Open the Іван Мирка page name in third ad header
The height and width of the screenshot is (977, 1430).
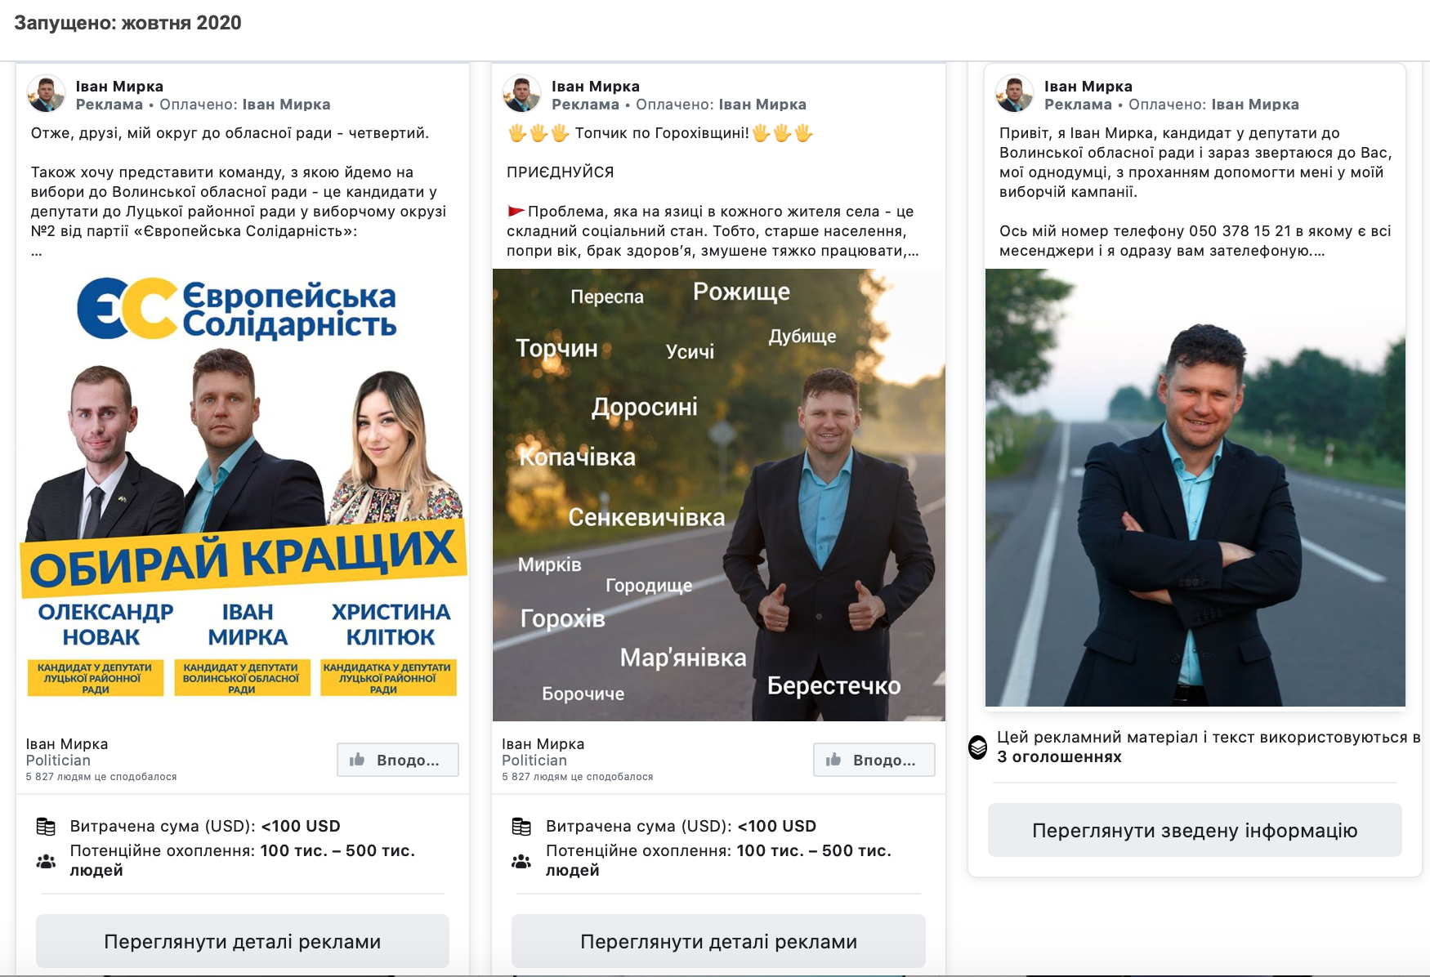click(1088, 87)
